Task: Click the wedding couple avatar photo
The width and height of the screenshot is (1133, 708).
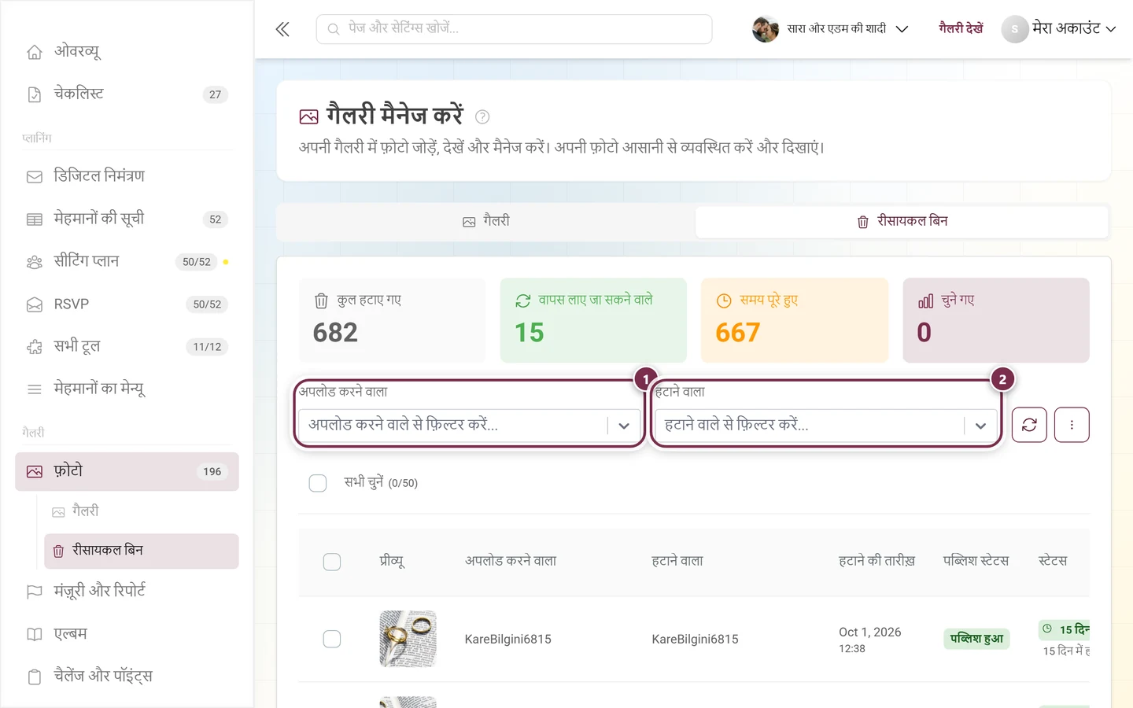Action: coord(766,29)
